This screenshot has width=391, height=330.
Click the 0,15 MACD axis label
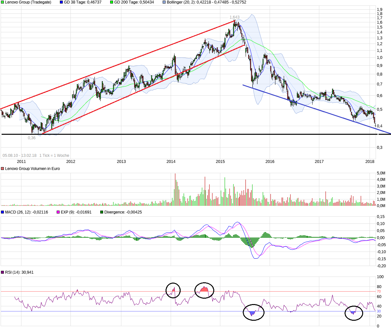pyautogui.click(x=381, y=216)
